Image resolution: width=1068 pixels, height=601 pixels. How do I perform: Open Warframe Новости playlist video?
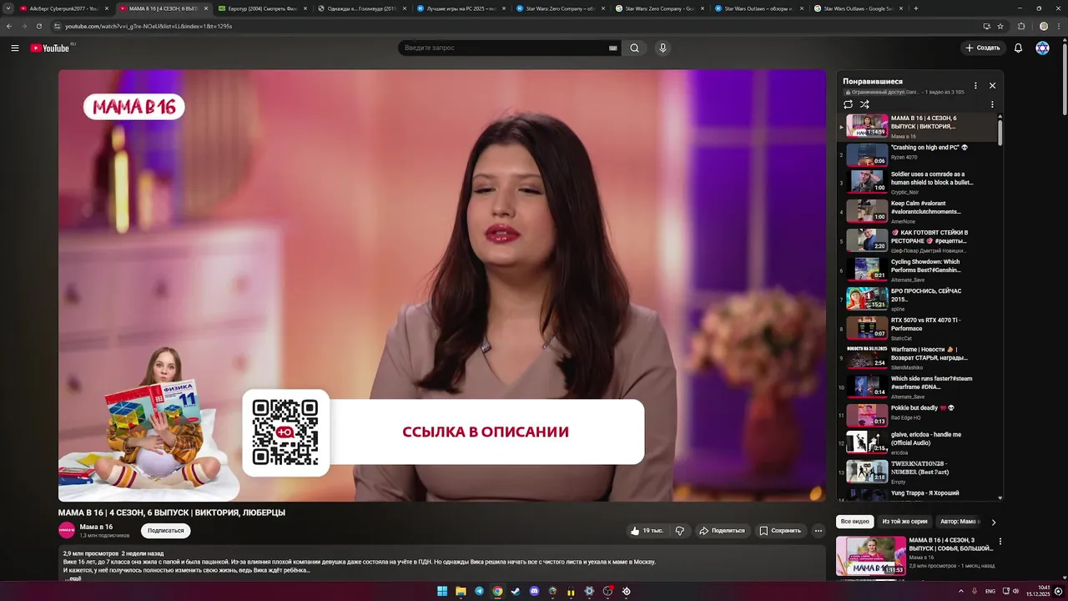[x=918, y=357]
